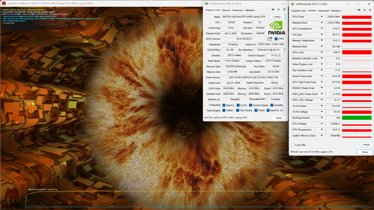Toggle the PhysX checkbox
The width and height of the screenshot is (374, 210).
pos(256,110)
